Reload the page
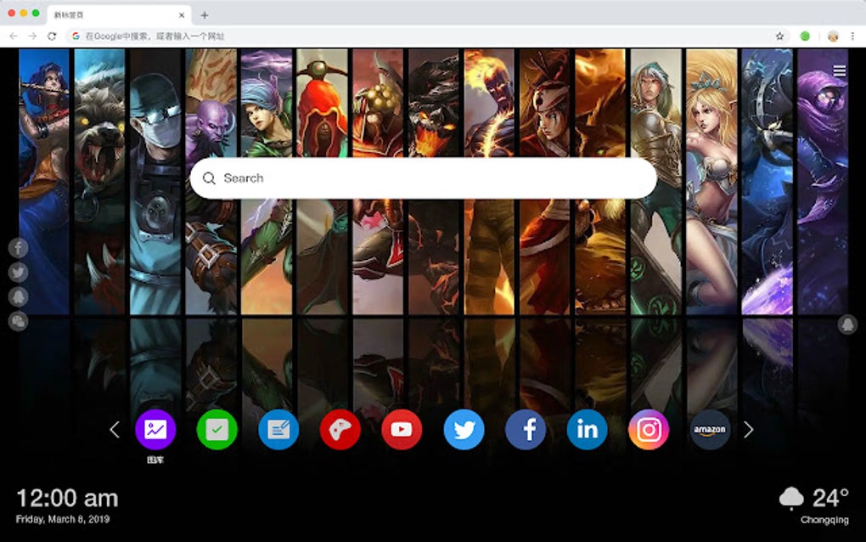 click(x=51, y=36)
